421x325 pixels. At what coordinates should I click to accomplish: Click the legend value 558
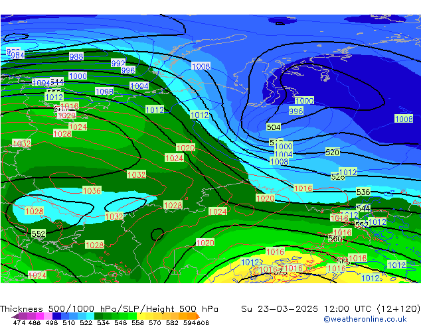[137, 322]
